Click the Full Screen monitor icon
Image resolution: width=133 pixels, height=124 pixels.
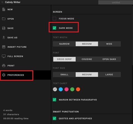pyautogui.click(x=4, y=56)
